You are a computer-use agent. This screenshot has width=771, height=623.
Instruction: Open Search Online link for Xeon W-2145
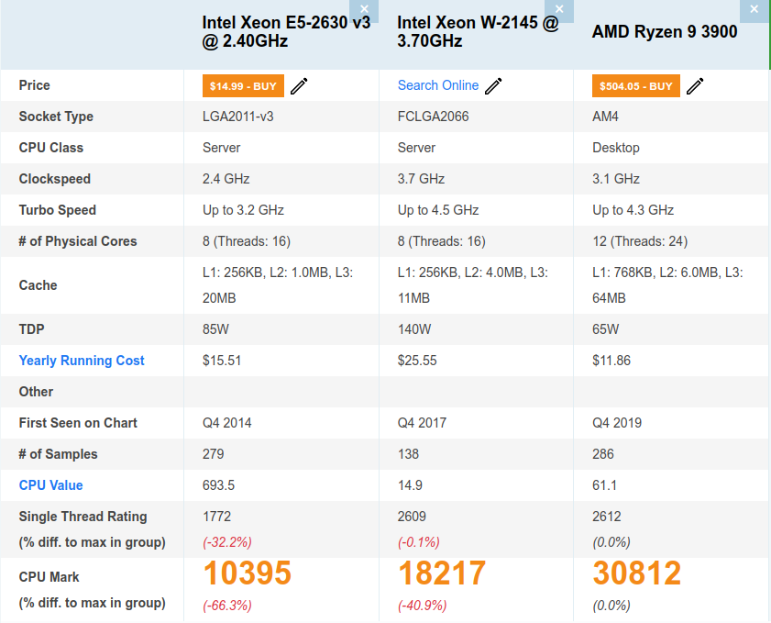[x=438, y=85]
